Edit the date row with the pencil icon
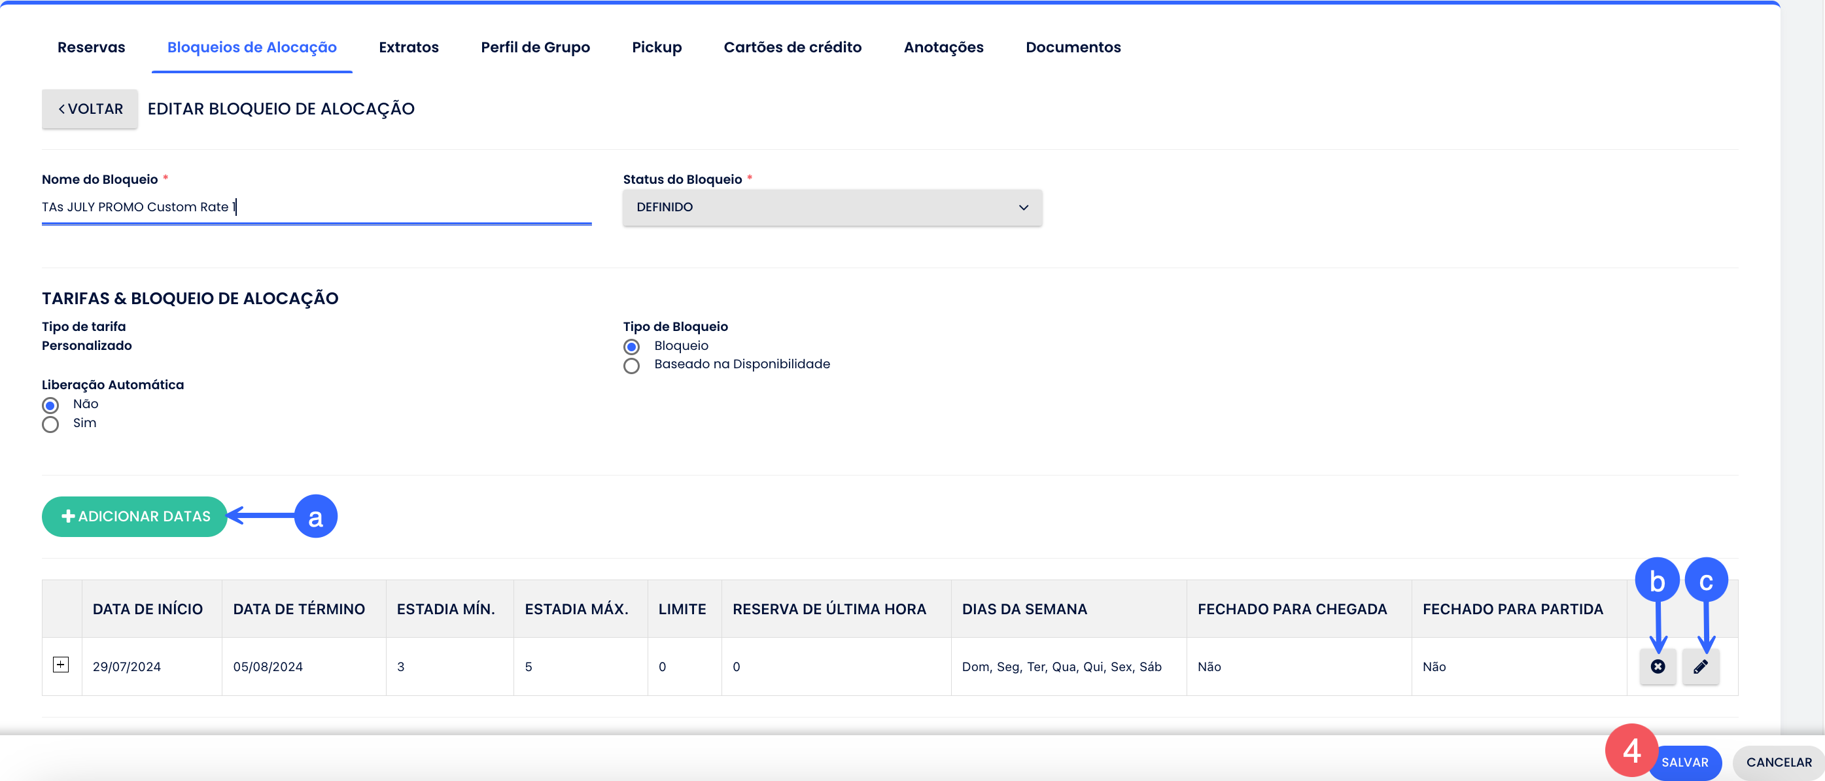Viewport: 1825px width, 781px height. coord(1700,666)
